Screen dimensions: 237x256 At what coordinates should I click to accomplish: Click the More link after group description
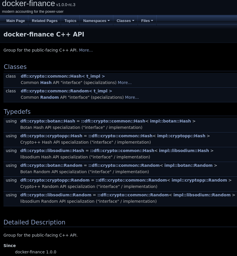pyautogui.click(x=86, y=50)
